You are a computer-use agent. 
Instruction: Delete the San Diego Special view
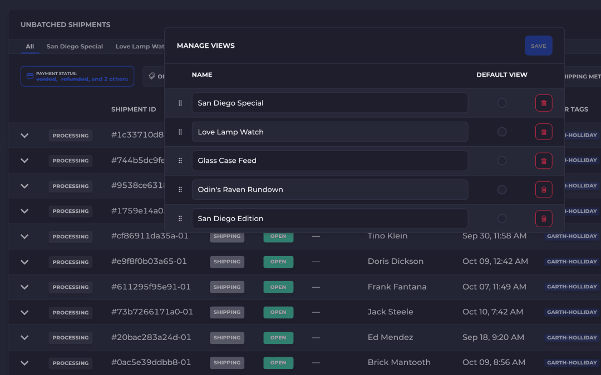544,103
